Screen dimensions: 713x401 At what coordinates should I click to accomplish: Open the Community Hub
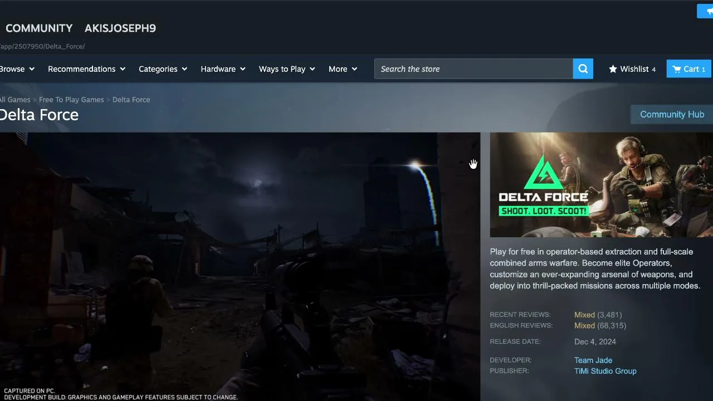pyautogui.click(x=672, y=114)
